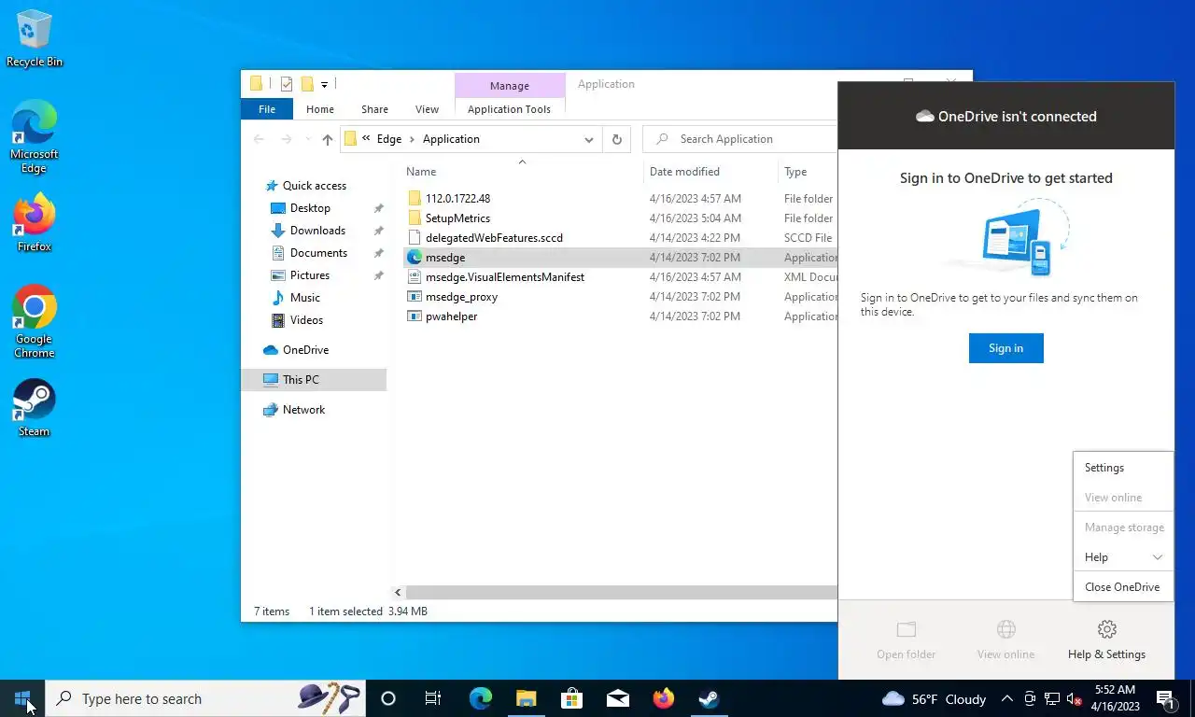Open the Recycle Bin desktop icon

tap(35, 37)
